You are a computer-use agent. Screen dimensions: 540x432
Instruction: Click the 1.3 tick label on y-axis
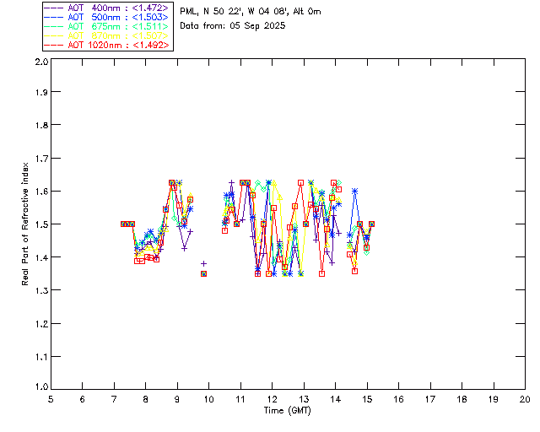(40, 290)
